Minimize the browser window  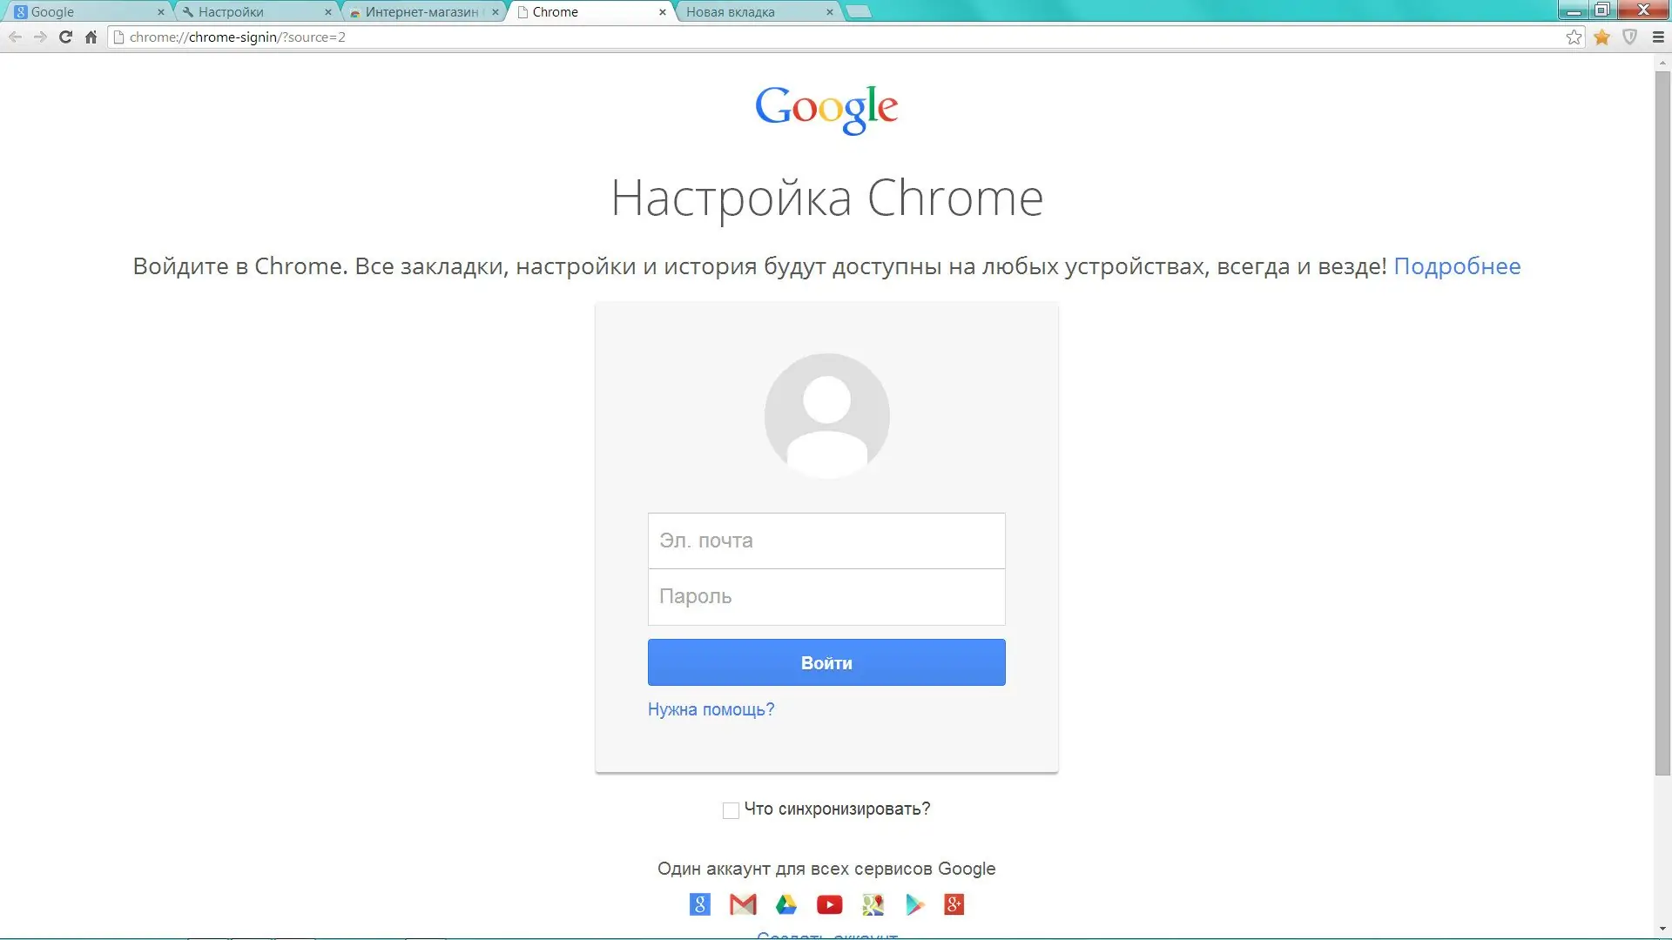click(x=1573, y=10)
